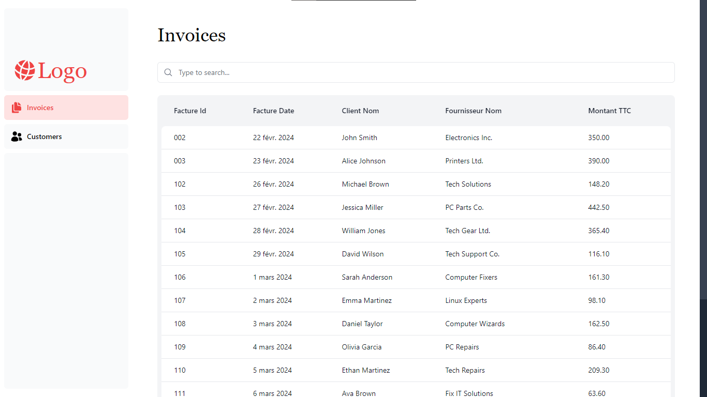Click the globe logo icon
Screen dimensions: 707x397
pos(24,70)
